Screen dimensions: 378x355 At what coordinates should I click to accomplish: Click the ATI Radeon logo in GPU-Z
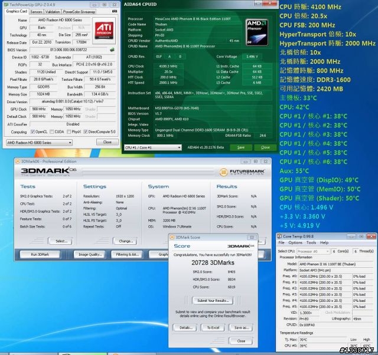[x=104, y=30]
